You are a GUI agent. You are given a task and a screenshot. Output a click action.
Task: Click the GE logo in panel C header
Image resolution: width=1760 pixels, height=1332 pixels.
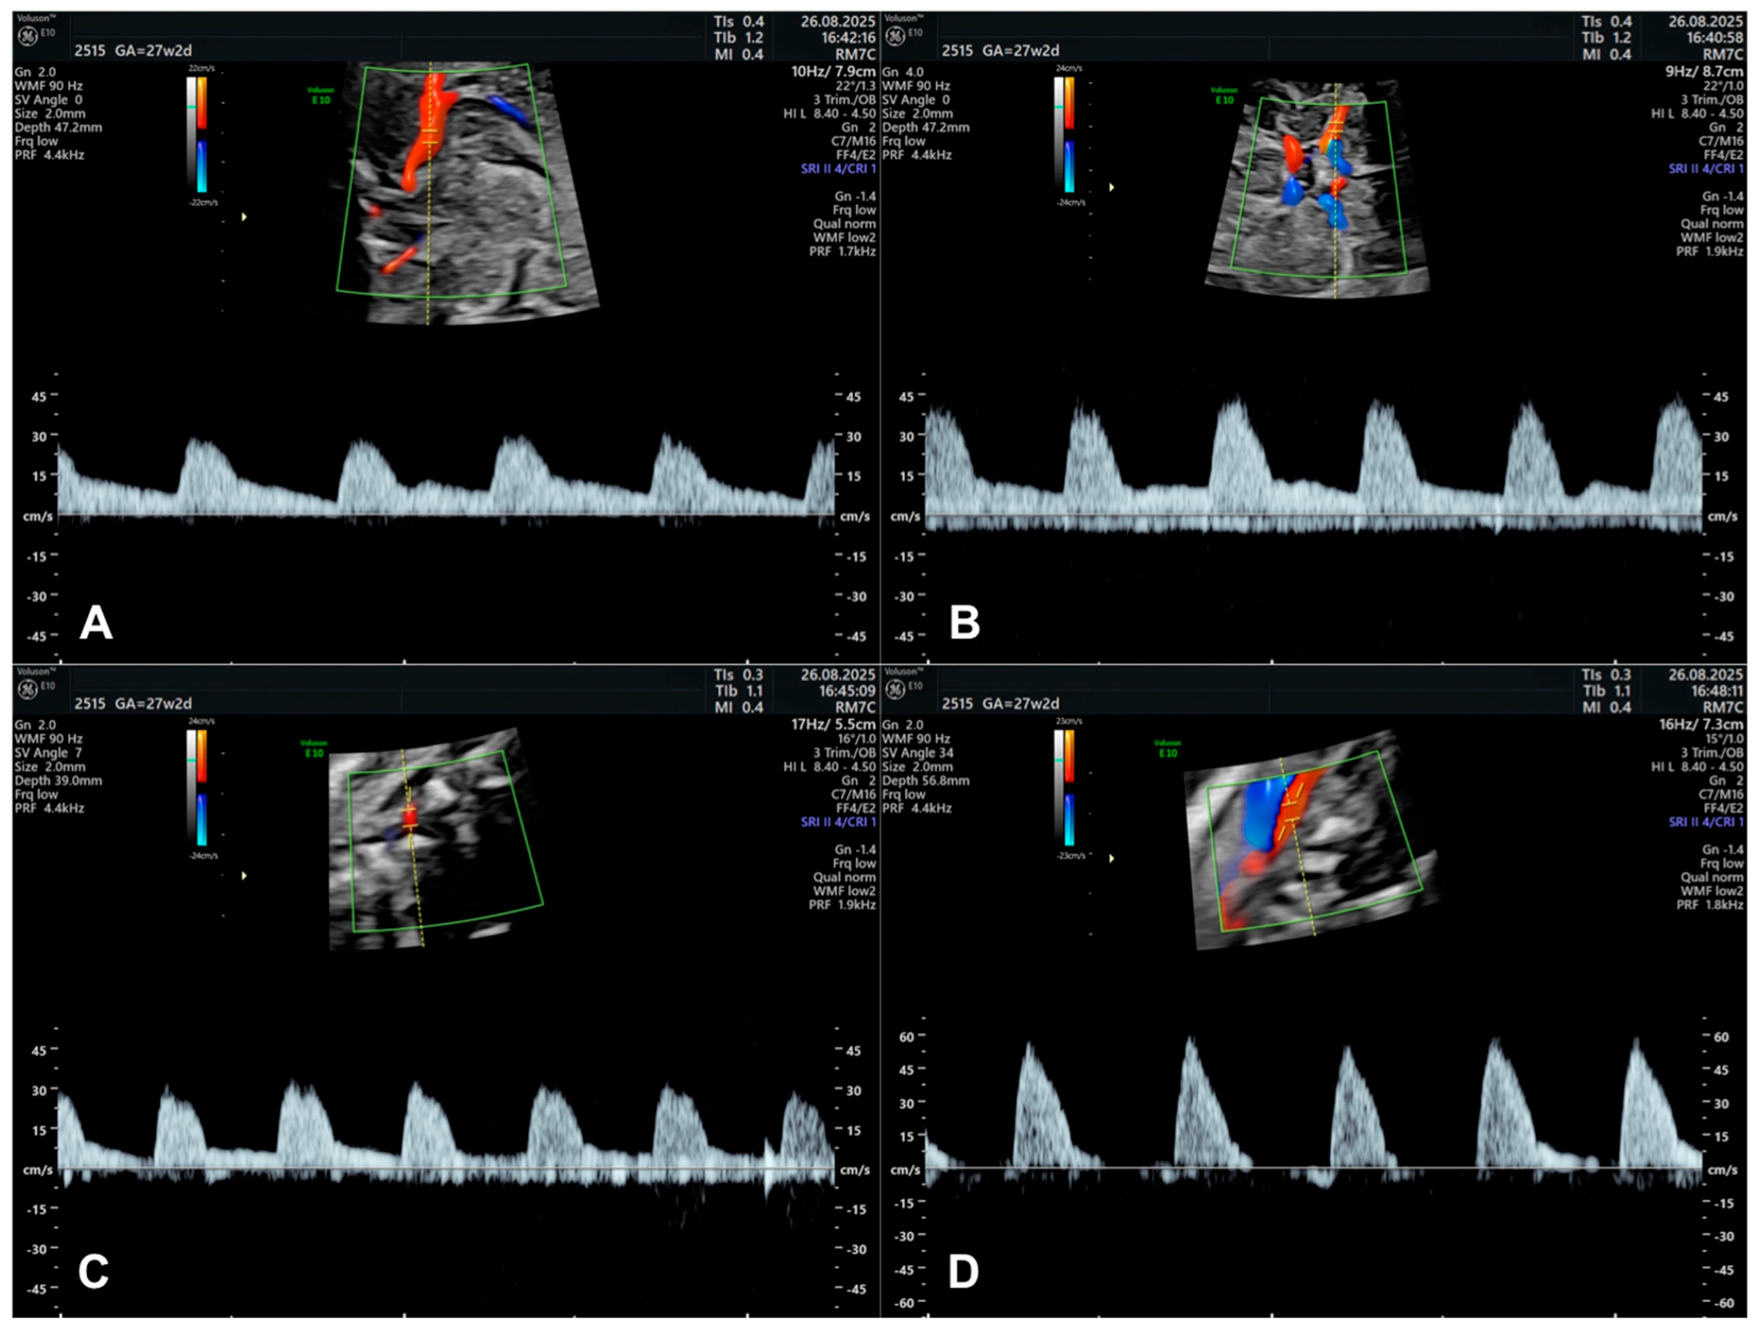click(x=28, y=689)
